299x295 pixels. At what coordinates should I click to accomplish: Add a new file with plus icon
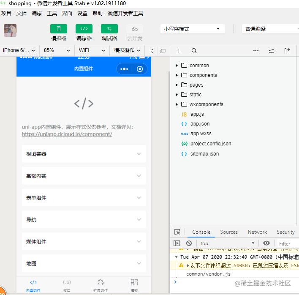tap(179, 51)
